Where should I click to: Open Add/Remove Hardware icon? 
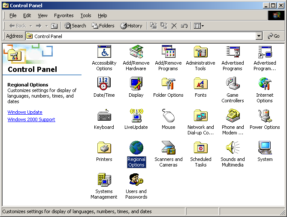click(136, 52)
